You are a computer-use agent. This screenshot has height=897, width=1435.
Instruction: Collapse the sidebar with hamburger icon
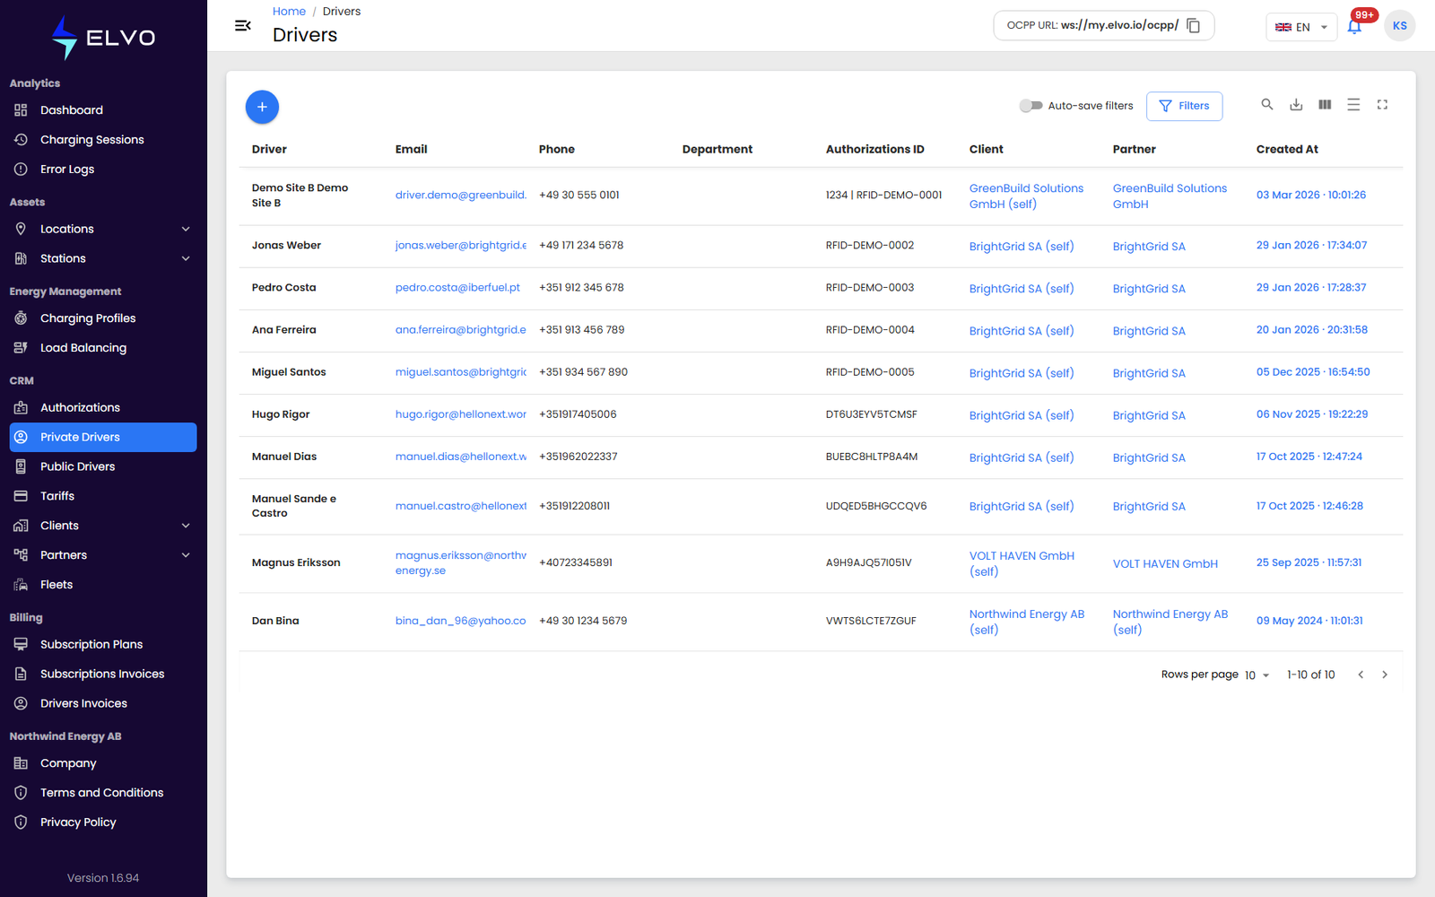tap(242, 25)
